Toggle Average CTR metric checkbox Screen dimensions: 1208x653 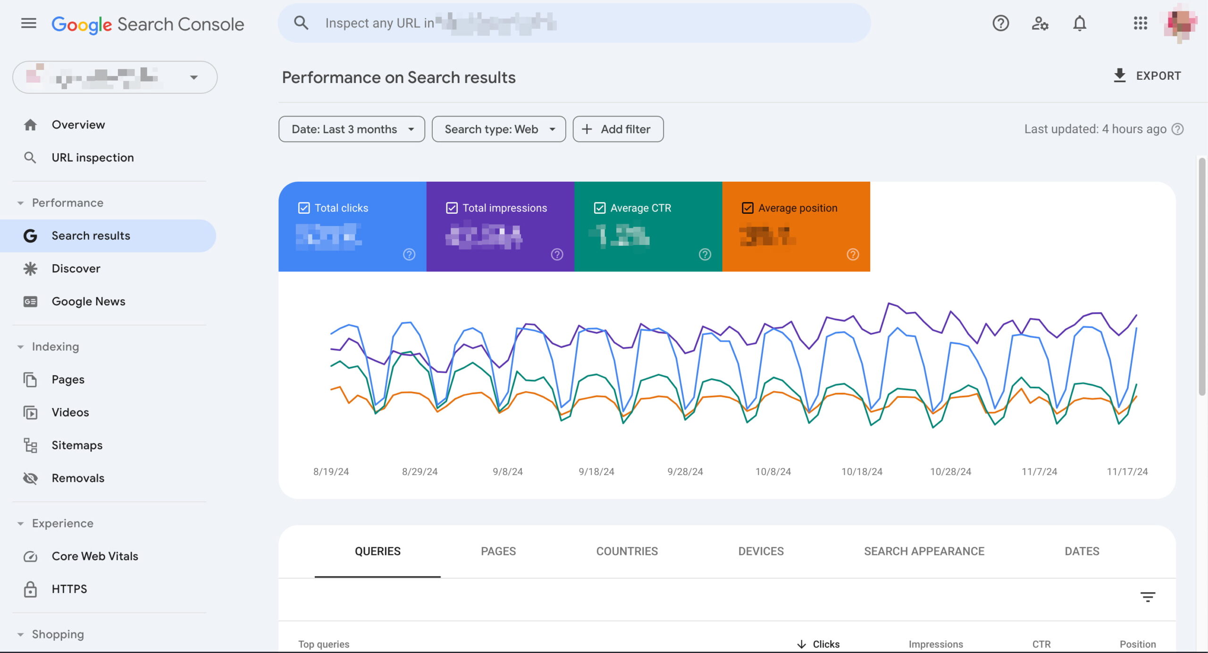[600, 208]
